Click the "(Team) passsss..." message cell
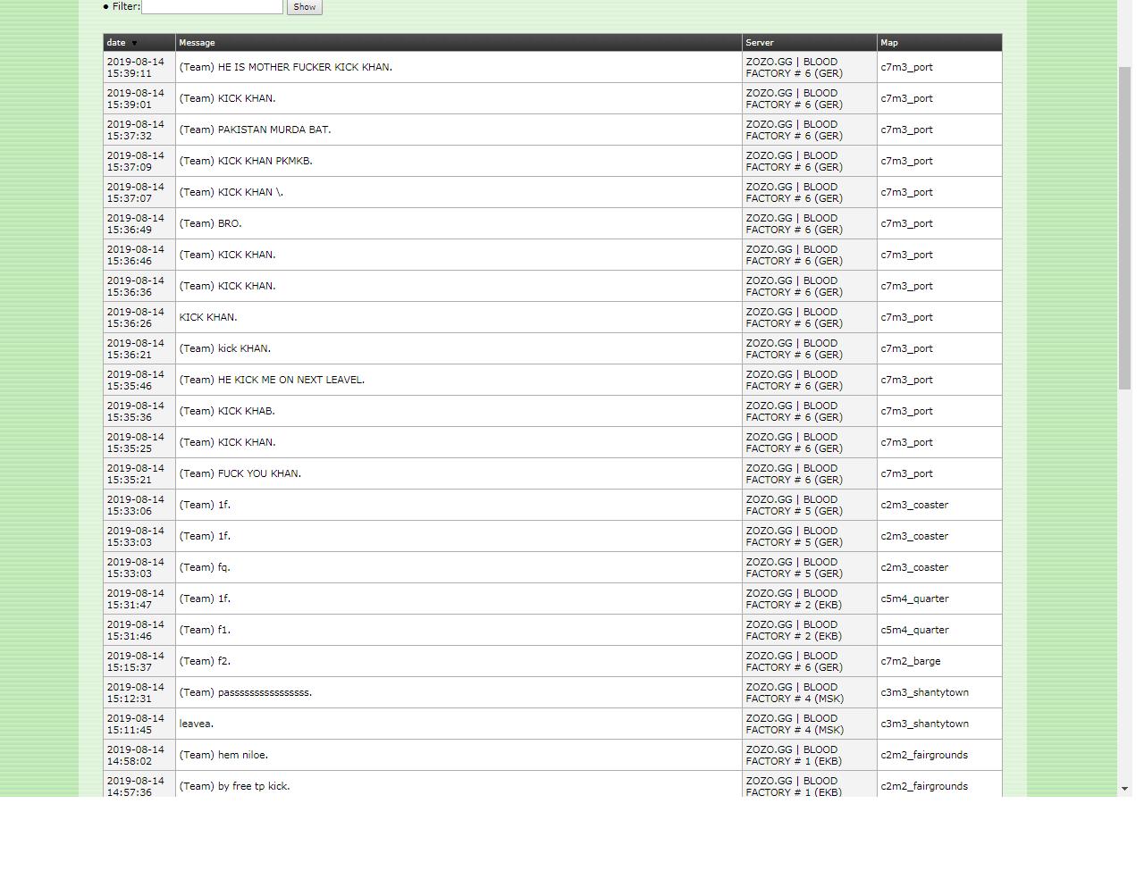 point(246,693)
